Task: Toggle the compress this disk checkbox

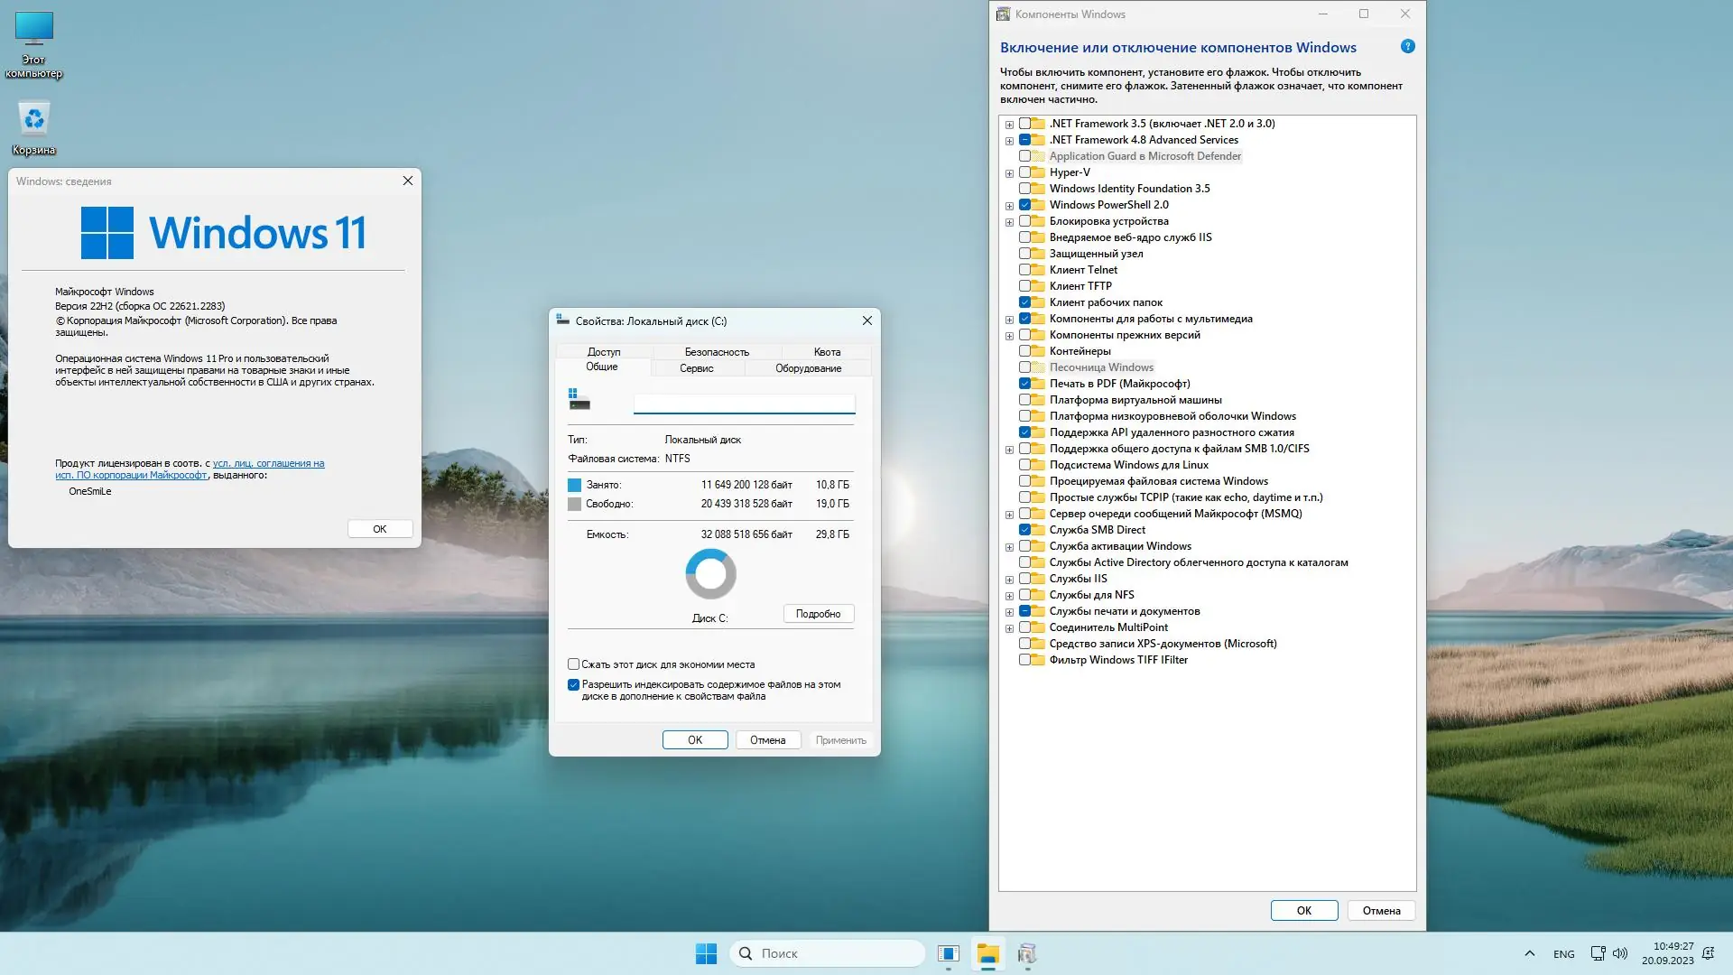Action: (573, 664)
